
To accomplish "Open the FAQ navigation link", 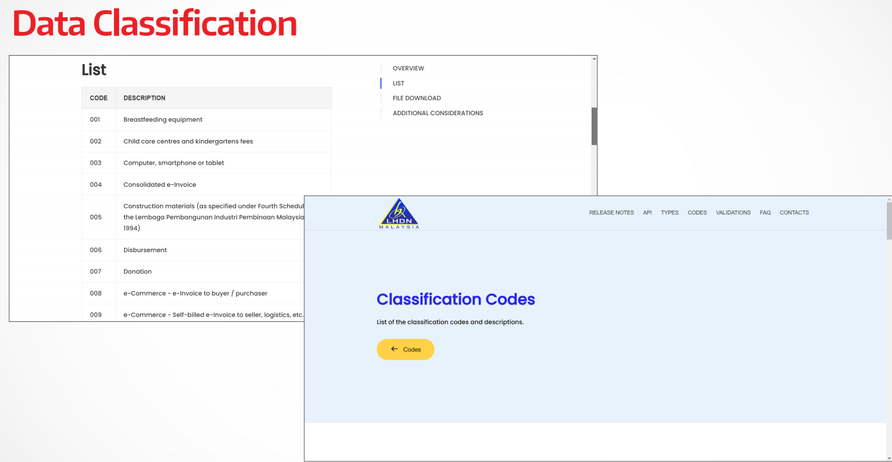I will pyautogui.click(x=765, y=212).
